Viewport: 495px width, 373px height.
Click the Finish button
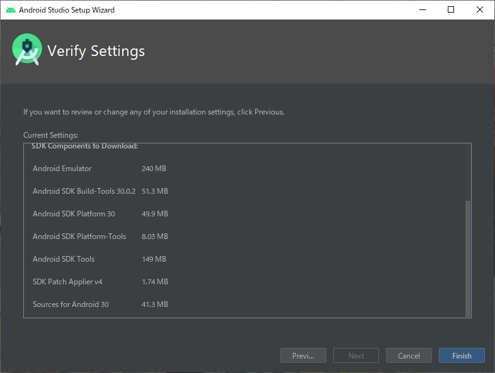tap(462, 355)
